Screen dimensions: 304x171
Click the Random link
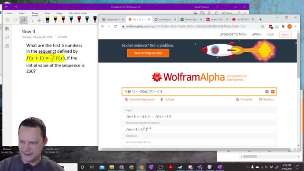coord(266,99)
